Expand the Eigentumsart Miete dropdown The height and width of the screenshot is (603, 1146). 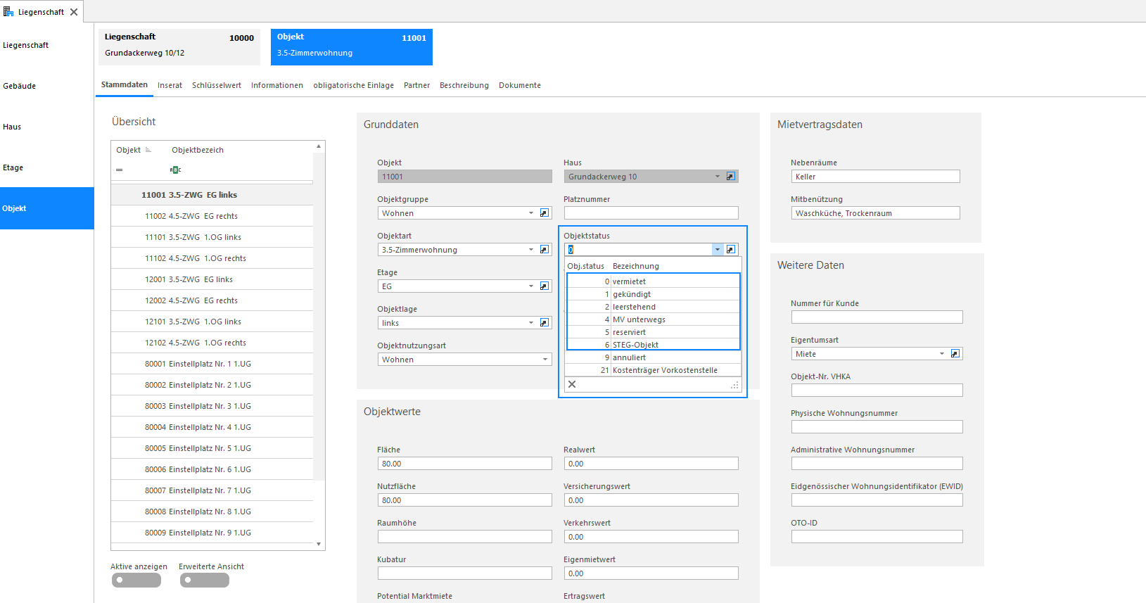click(942, 354)
